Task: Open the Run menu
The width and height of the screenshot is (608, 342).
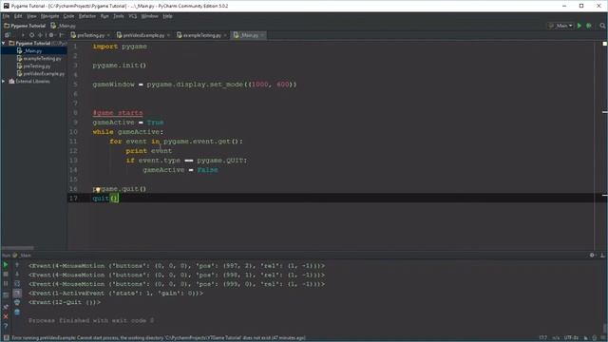Action: [x=104, y=16]
